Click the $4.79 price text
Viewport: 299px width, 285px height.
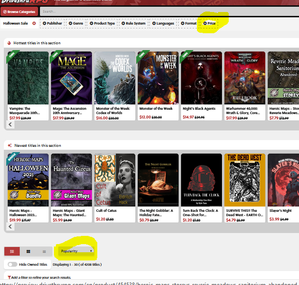(x=231, y=220)
